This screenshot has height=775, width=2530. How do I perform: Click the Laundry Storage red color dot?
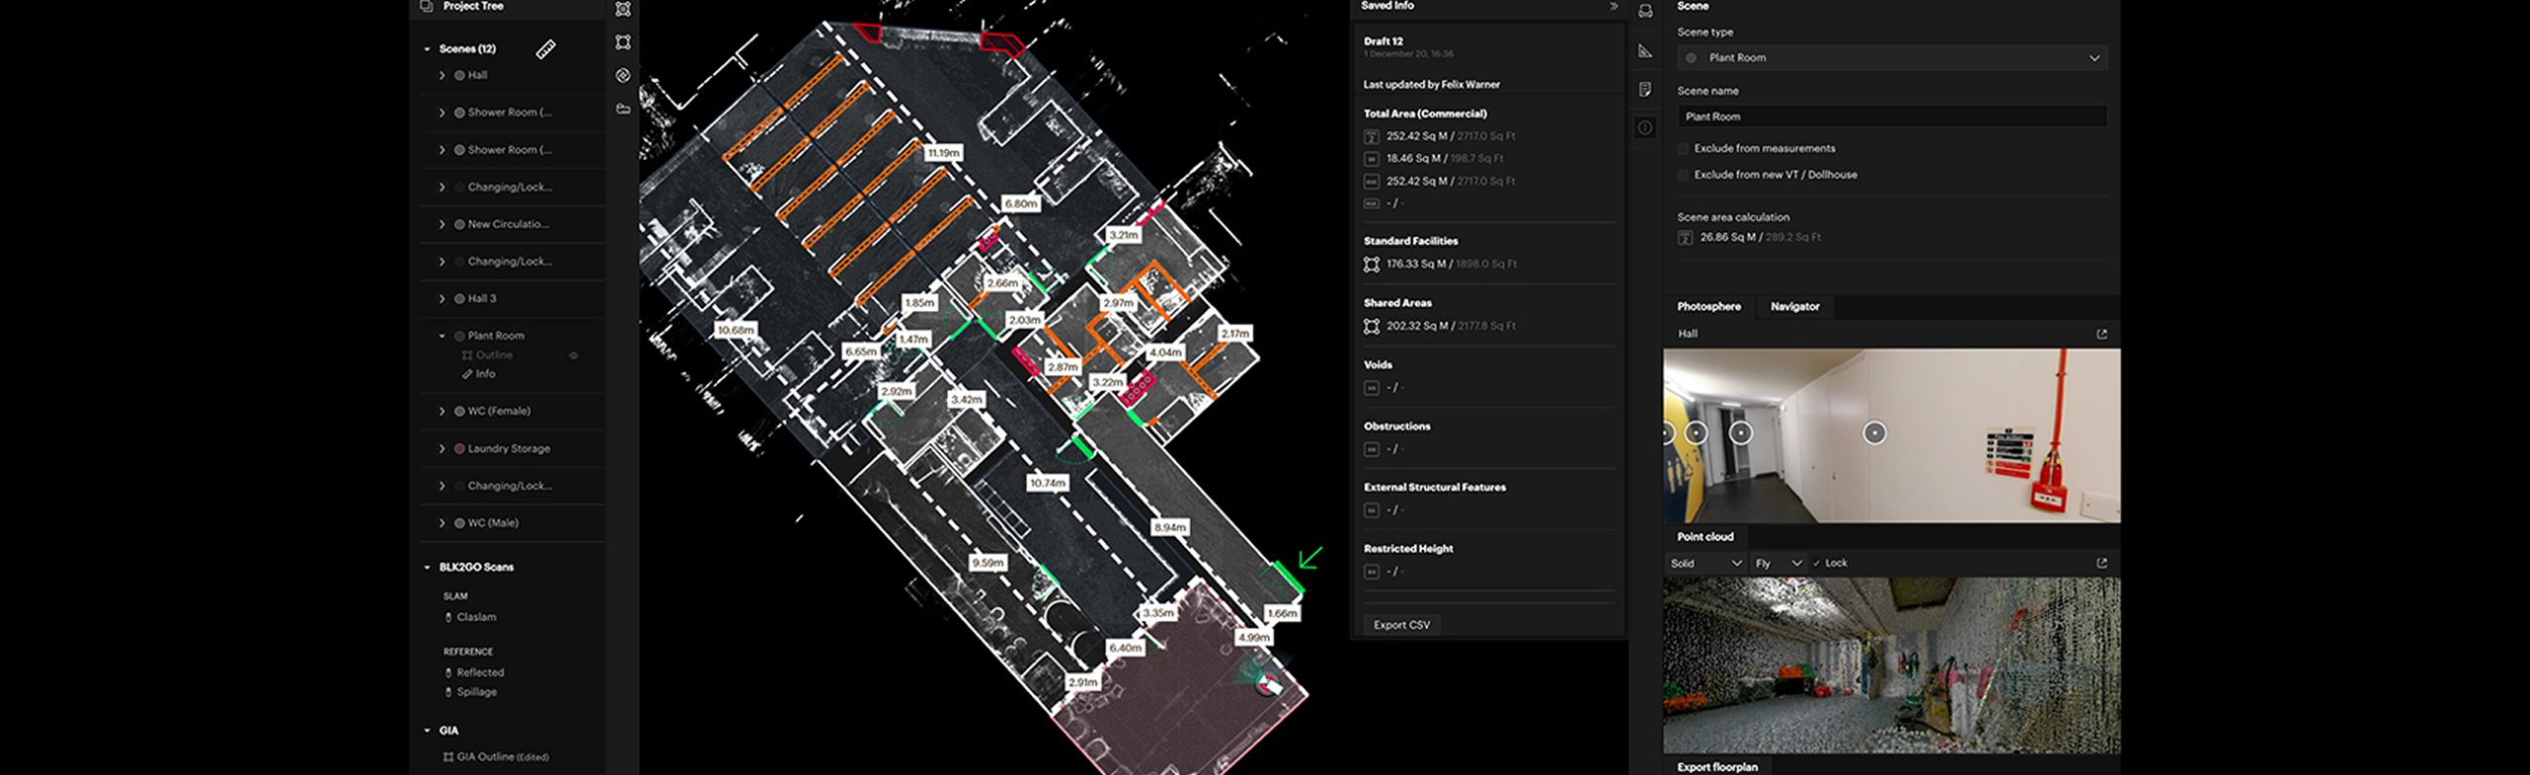tap(460, 448)
